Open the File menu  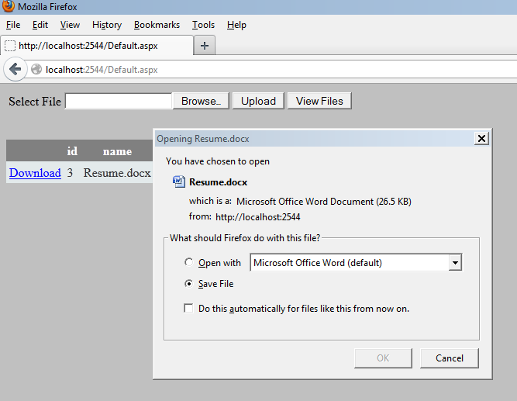[x=13, y=25]
